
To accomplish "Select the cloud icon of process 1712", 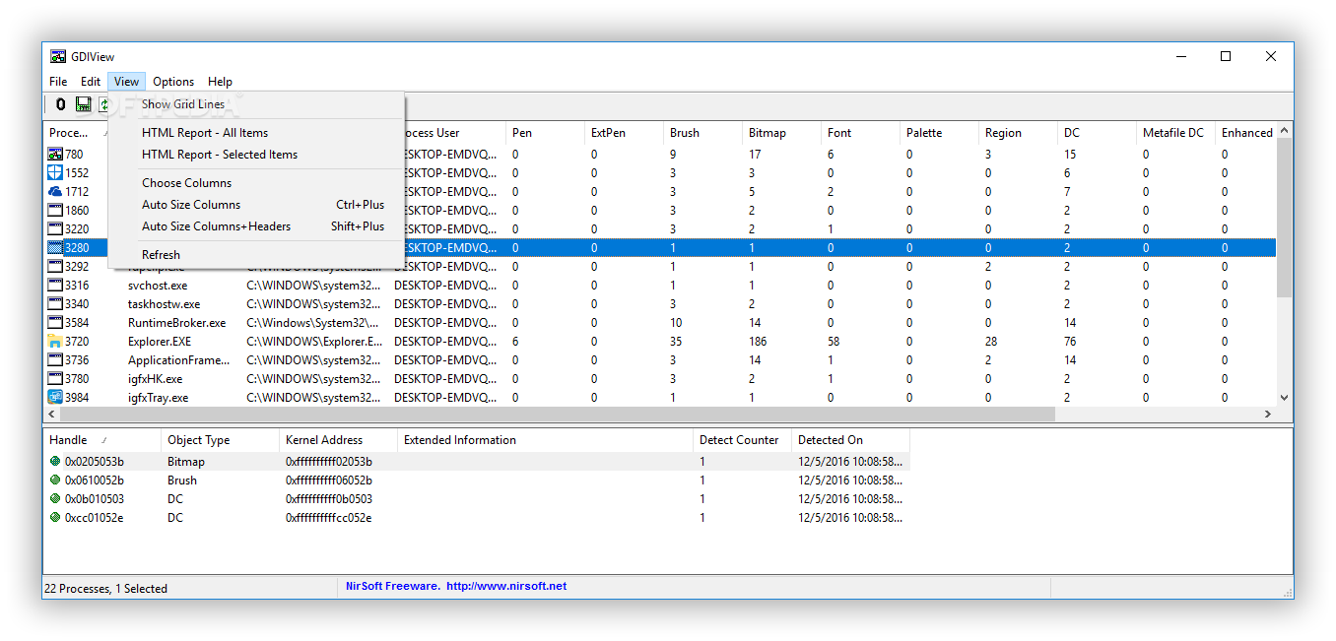I will pyautogui.click(x=55, y=191).
